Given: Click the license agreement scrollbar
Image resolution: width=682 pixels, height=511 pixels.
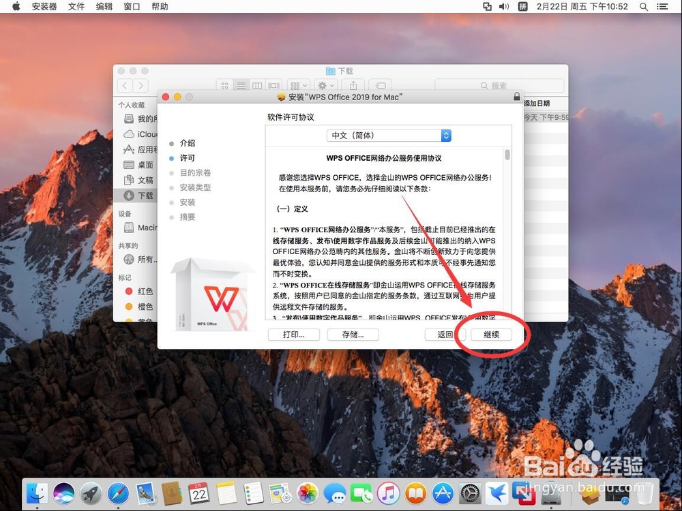Looking at the screenshot, I should click(x=507, y=155).
